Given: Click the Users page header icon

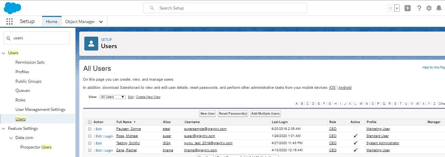Looking at the screenshot, I should click(91, 43).
